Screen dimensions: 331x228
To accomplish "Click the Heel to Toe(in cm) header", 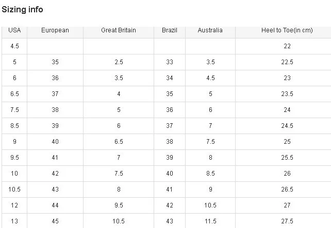I will tap(287, 30).
